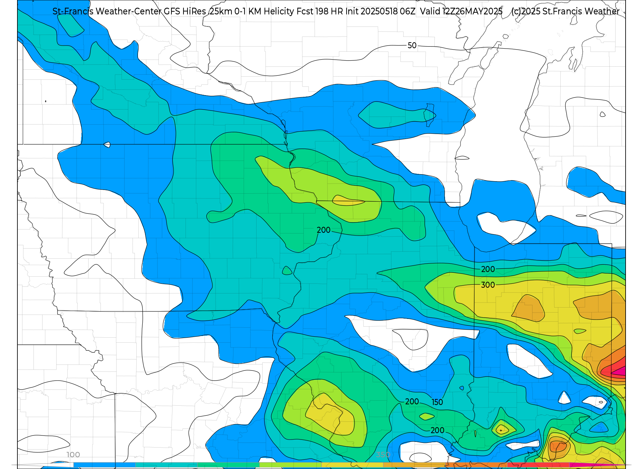
Task: Click the blue segment of the legend color bar
Action: click(x=104, y=465)
